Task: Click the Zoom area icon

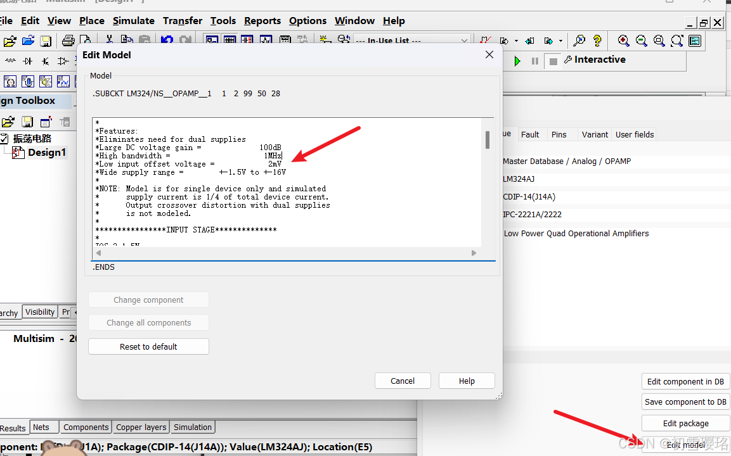Action: click(x=659, y=41)
